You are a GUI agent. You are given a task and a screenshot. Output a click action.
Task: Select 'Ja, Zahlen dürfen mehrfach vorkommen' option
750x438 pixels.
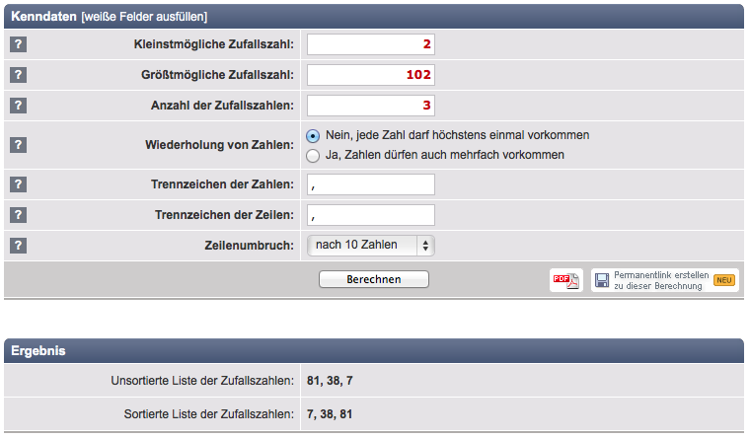click(313, 156)
